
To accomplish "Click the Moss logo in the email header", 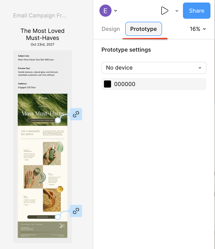I will [42, 97].
